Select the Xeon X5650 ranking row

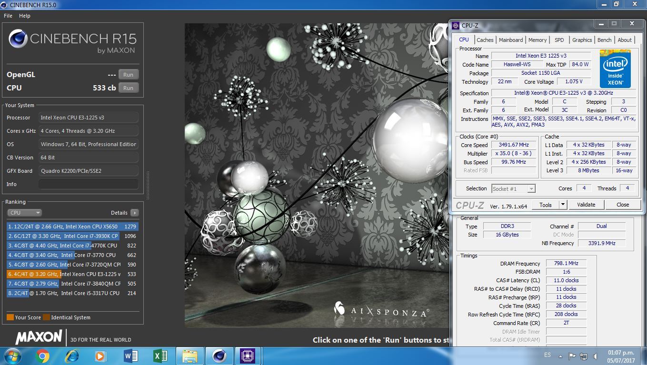tap(72, 227)
